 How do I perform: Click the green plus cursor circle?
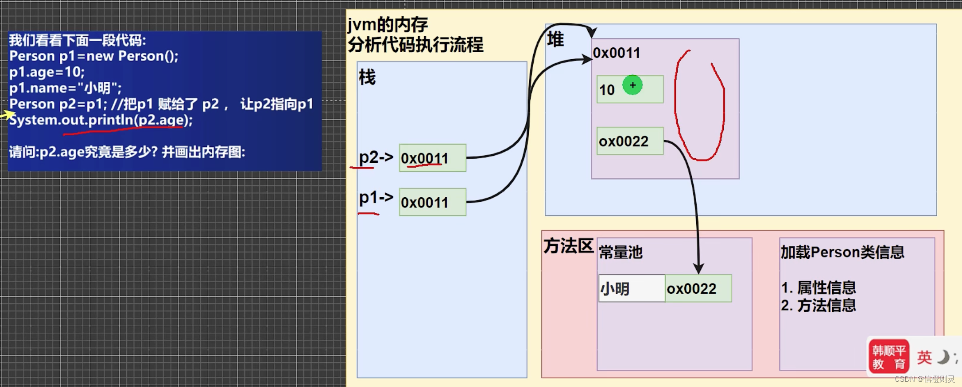632,85
